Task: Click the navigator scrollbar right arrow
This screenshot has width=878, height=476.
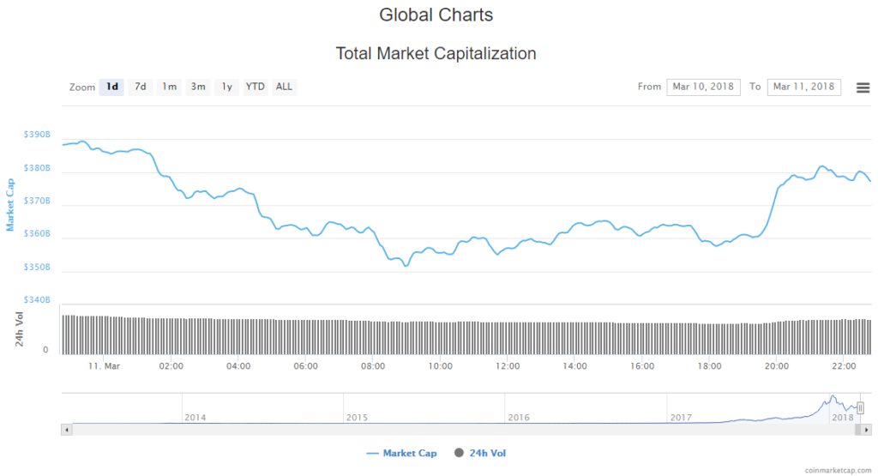Action: pyautogui.click(x=867, y=428)
